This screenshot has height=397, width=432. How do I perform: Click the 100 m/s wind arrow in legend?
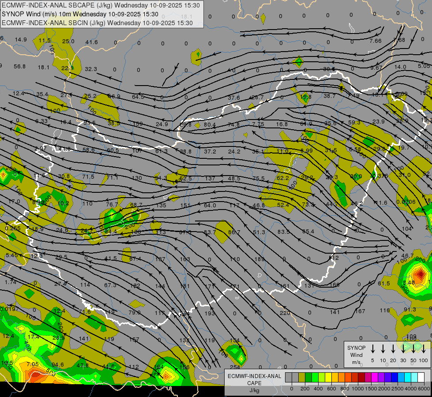click(424, 349)
